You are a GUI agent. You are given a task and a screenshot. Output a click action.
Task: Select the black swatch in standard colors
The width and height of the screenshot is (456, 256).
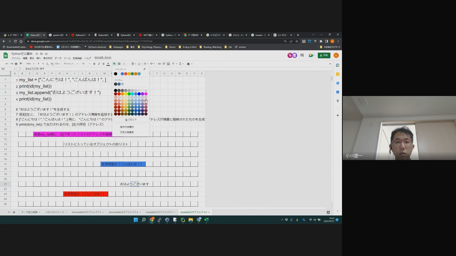pos(115,74)
